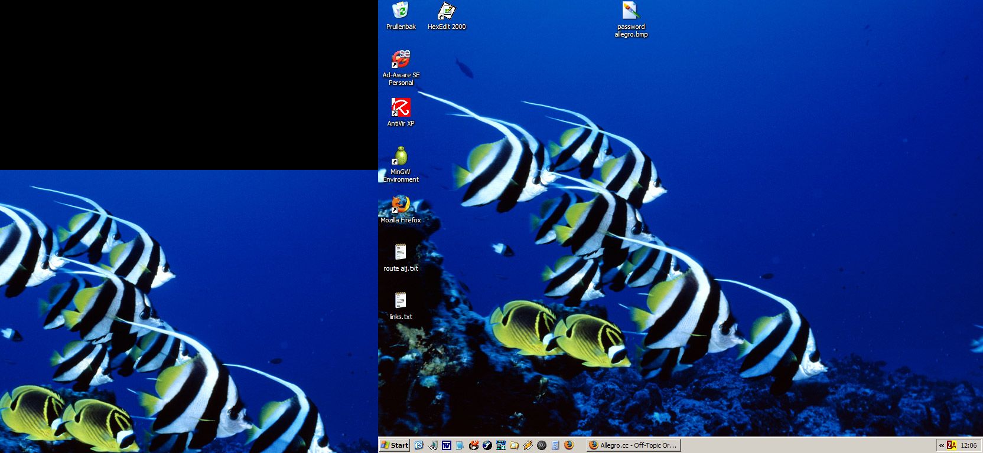Screen dimensions: 983x453
Task: Click the calculator quick launch icon
Action: pyautogui.click(x=555, y=445)
